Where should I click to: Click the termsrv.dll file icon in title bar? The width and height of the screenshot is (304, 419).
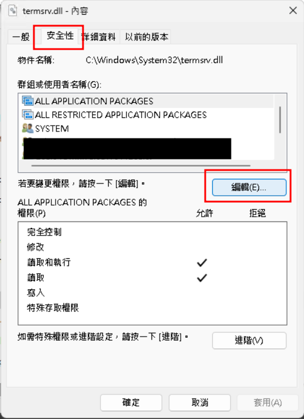[x=13, y=11]
